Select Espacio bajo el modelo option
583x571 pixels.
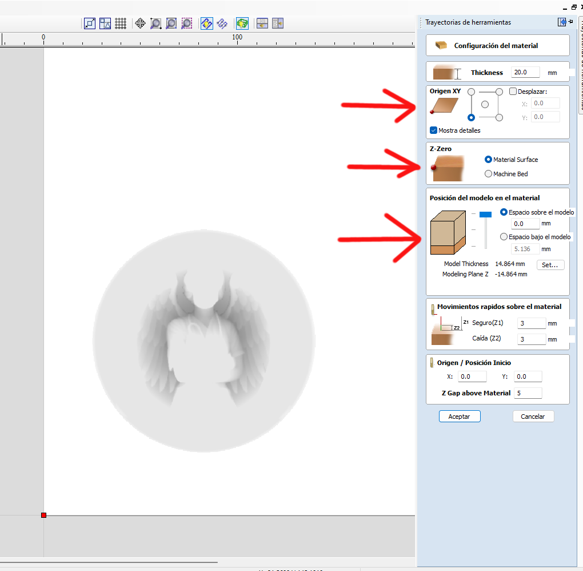[x=504, y=237]
